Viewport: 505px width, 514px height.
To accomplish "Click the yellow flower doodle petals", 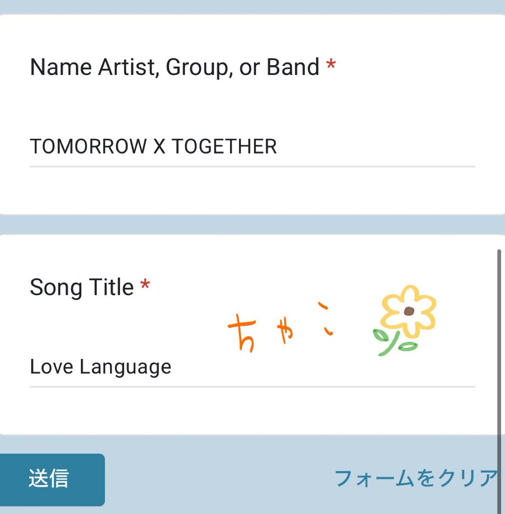I will [409, 311].
